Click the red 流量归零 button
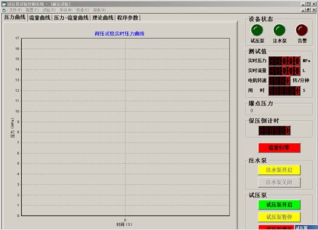The height and width of the screenshot is (230, 318). tap(279, 148)
